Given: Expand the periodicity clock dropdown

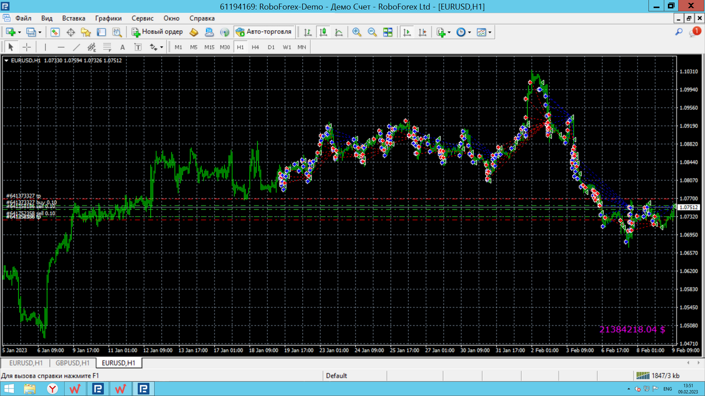Looking at the screenshot, I should (x=469, y=32).
